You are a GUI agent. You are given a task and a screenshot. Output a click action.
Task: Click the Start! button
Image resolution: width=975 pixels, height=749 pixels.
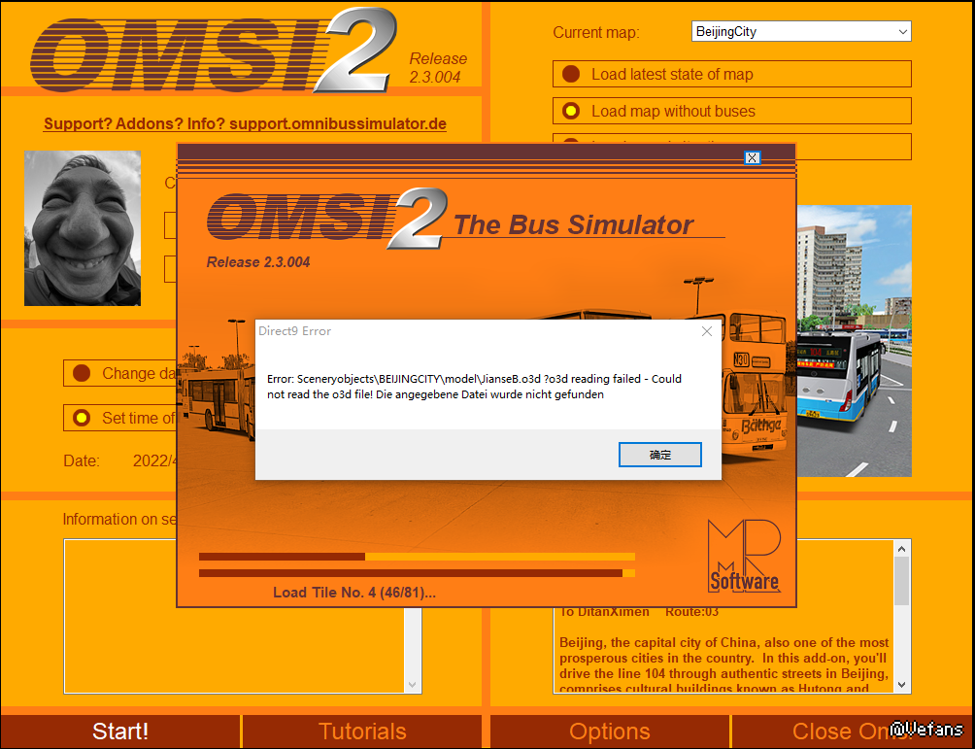click(120, 732)
